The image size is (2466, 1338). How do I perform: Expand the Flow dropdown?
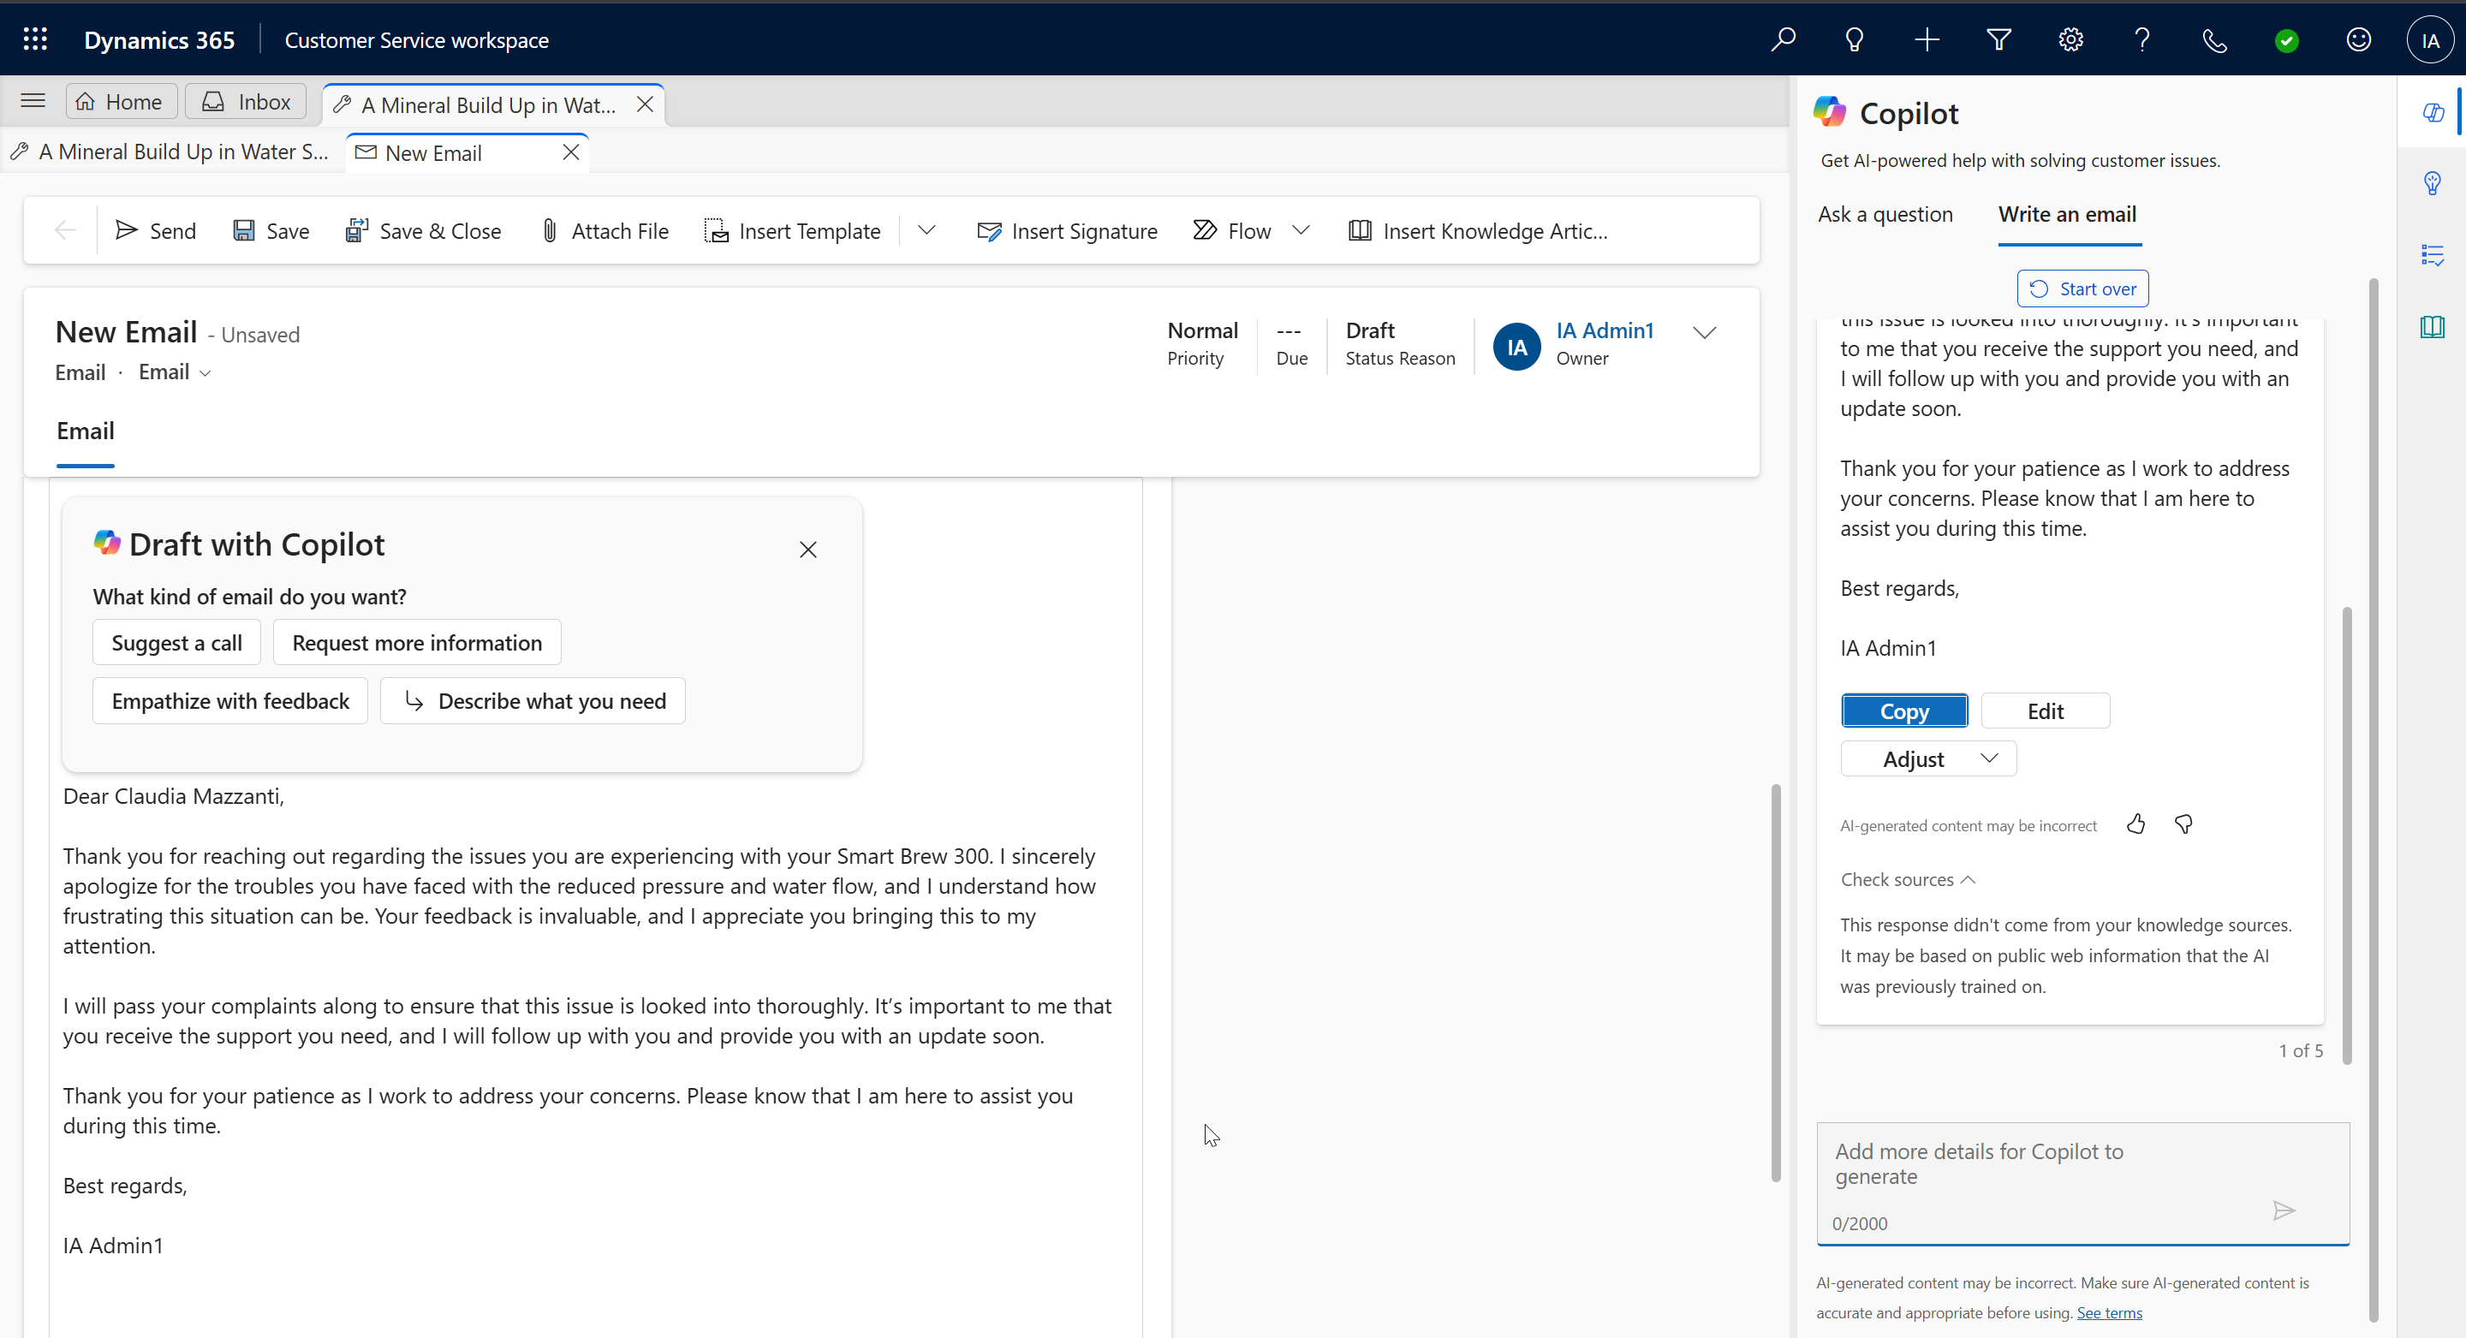coord(1301,230)
